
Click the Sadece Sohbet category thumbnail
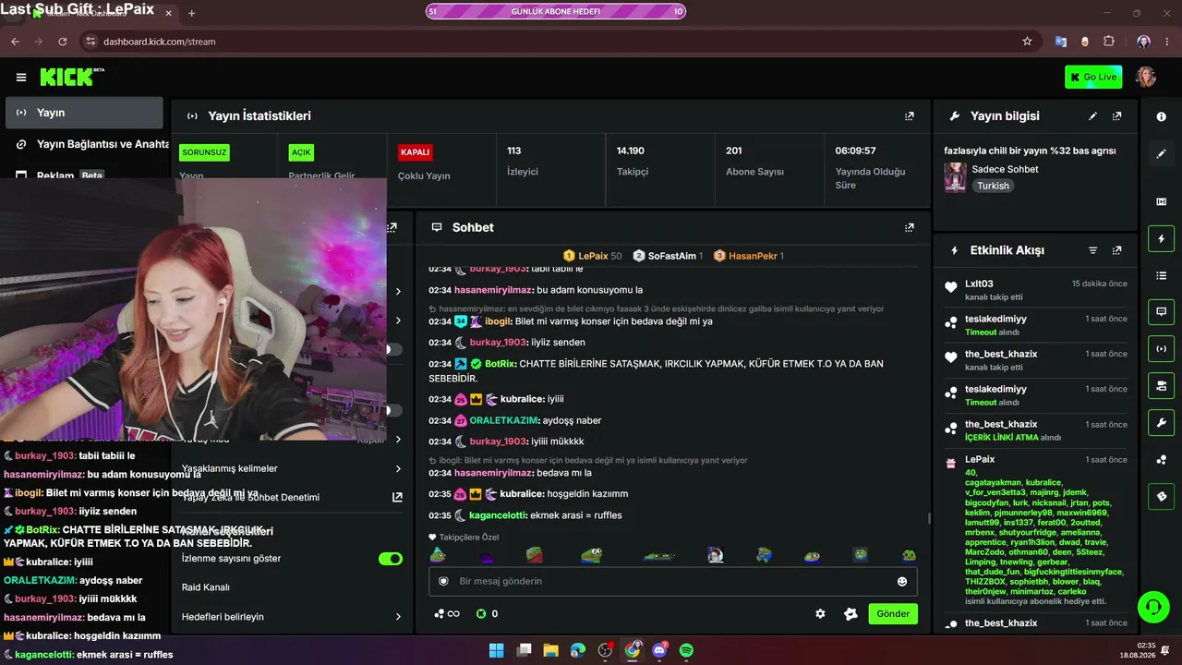[x=955, y=176]
